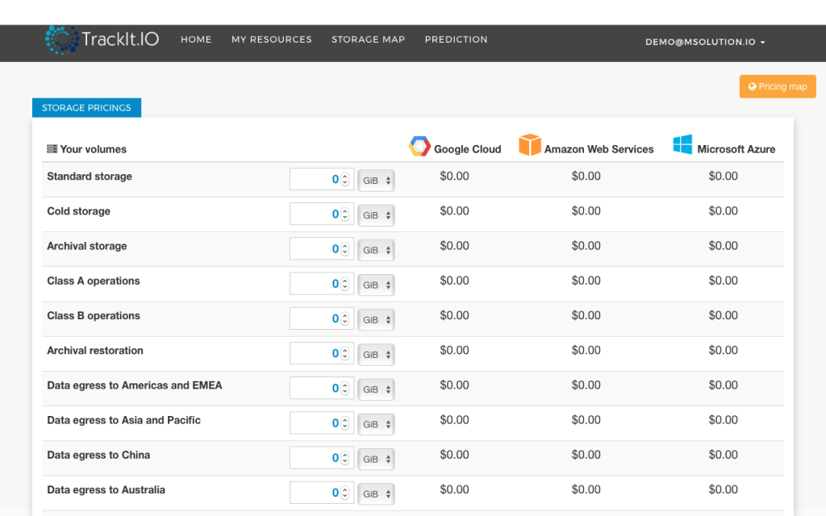Viewport: 826px width, 516px height.
Task: Click the TrackIt.IO logo
Action: [x=102, y=40]
